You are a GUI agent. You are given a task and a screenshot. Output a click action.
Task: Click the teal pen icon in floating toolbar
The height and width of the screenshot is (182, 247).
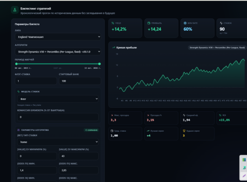(x=244, y=168)
